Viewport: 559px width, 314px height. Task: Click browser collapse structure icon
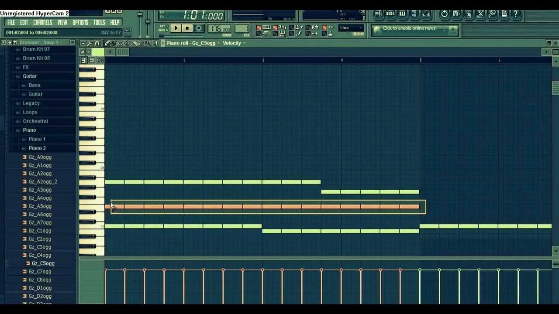coord(9,42)
